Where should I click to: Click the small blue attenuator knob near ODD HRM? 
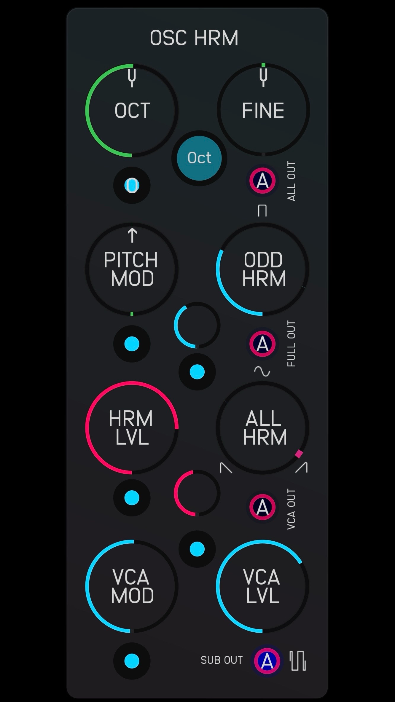click(x=197, y=325)
